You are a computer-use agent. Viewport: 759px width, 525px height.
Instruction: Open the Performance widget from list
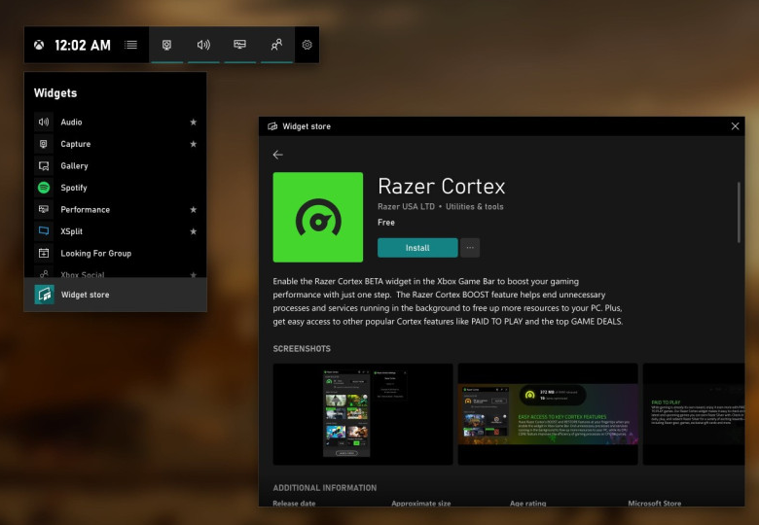click(x=115, y=209)
